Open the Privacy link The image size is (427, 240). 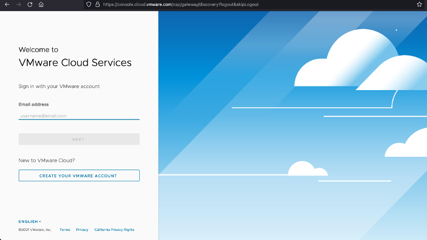[x=82, y=230]
